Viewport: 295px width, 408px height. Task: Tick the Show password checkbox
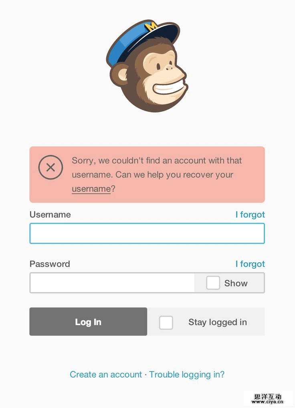point(213,283)
